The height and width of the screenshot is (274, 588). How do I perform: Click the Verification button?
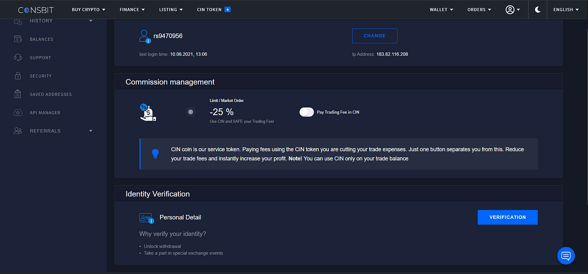[507, 217]
